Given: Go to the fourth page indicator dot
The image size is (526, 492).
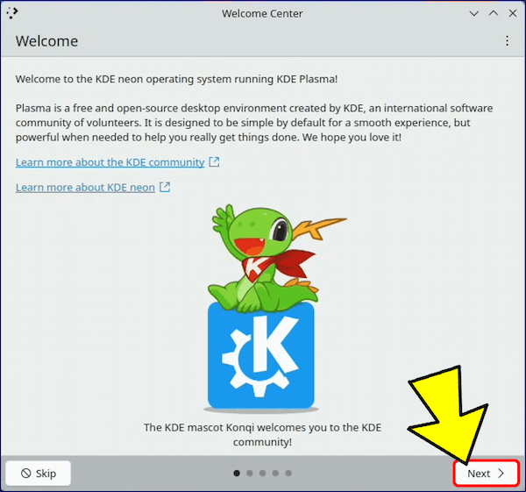Looking at the screenshot, I should click(x=275, y=474).
